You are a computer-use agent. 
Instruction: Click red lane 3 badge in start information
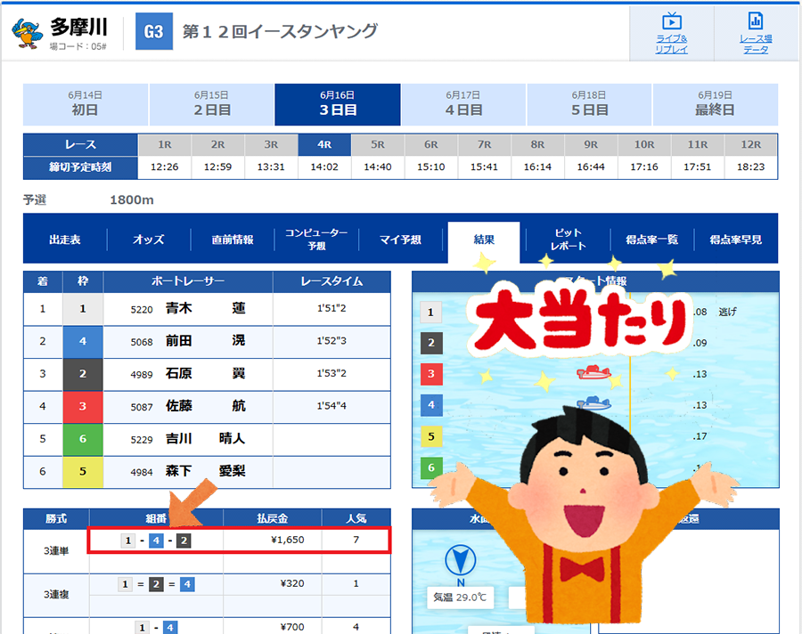click(430, 374)
